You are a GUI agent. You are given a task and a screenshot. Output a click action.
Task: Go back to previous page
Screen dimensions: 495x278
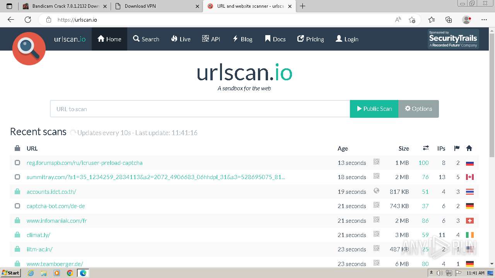pyautogui.click(x=11, y=20)
